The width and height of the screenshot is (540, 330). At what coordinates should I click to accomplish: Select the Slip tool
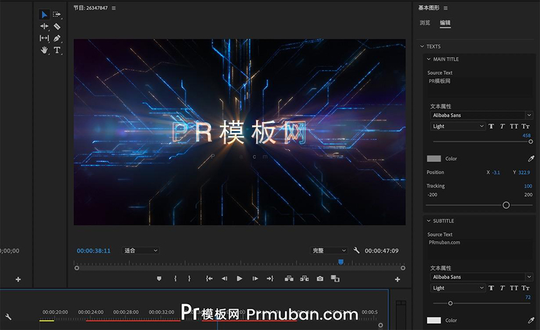pos(45,38)
